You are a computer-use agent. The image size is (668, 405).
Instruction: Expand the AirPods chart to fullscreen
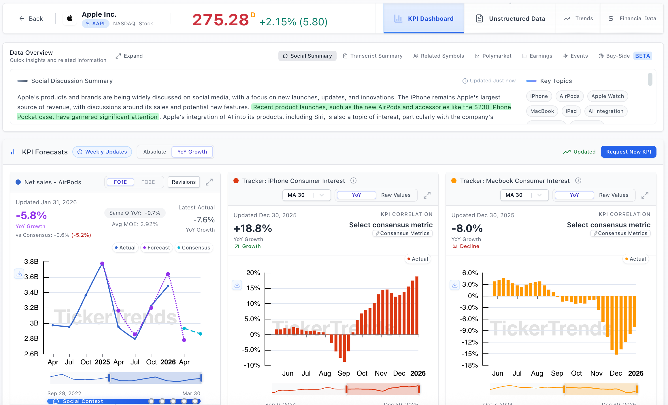(x=209, y=182)
